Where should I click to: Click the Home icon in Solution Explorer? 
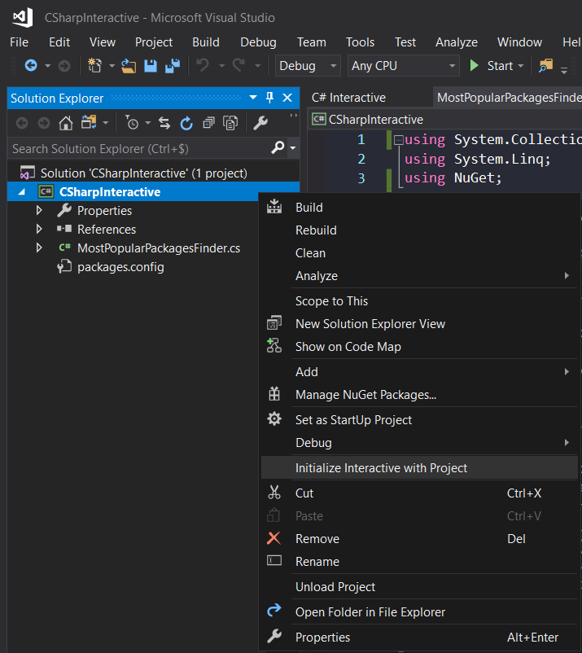click(x=66, y=123)
